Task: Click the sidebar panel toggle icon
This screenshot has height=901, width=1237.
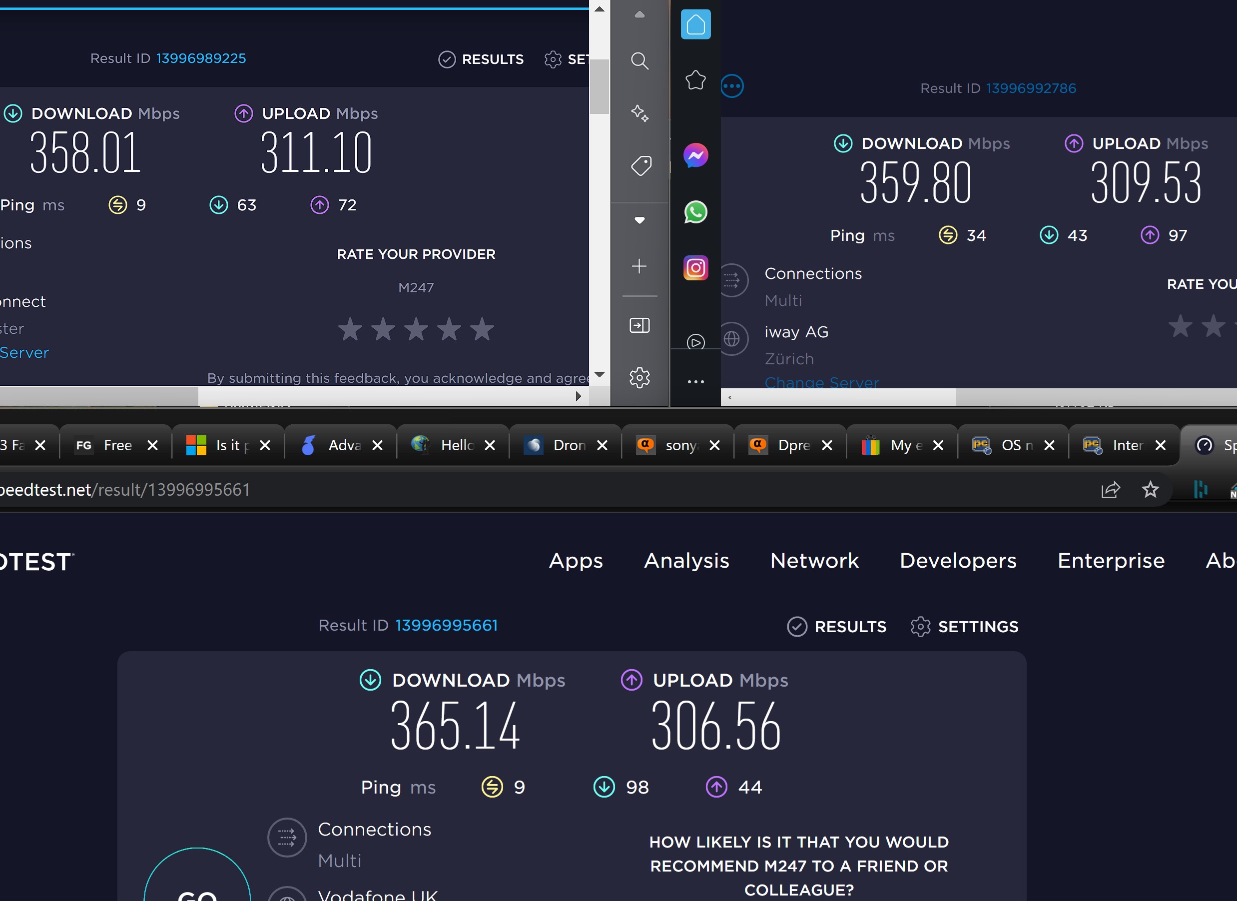Action: (x=639, y=326)
